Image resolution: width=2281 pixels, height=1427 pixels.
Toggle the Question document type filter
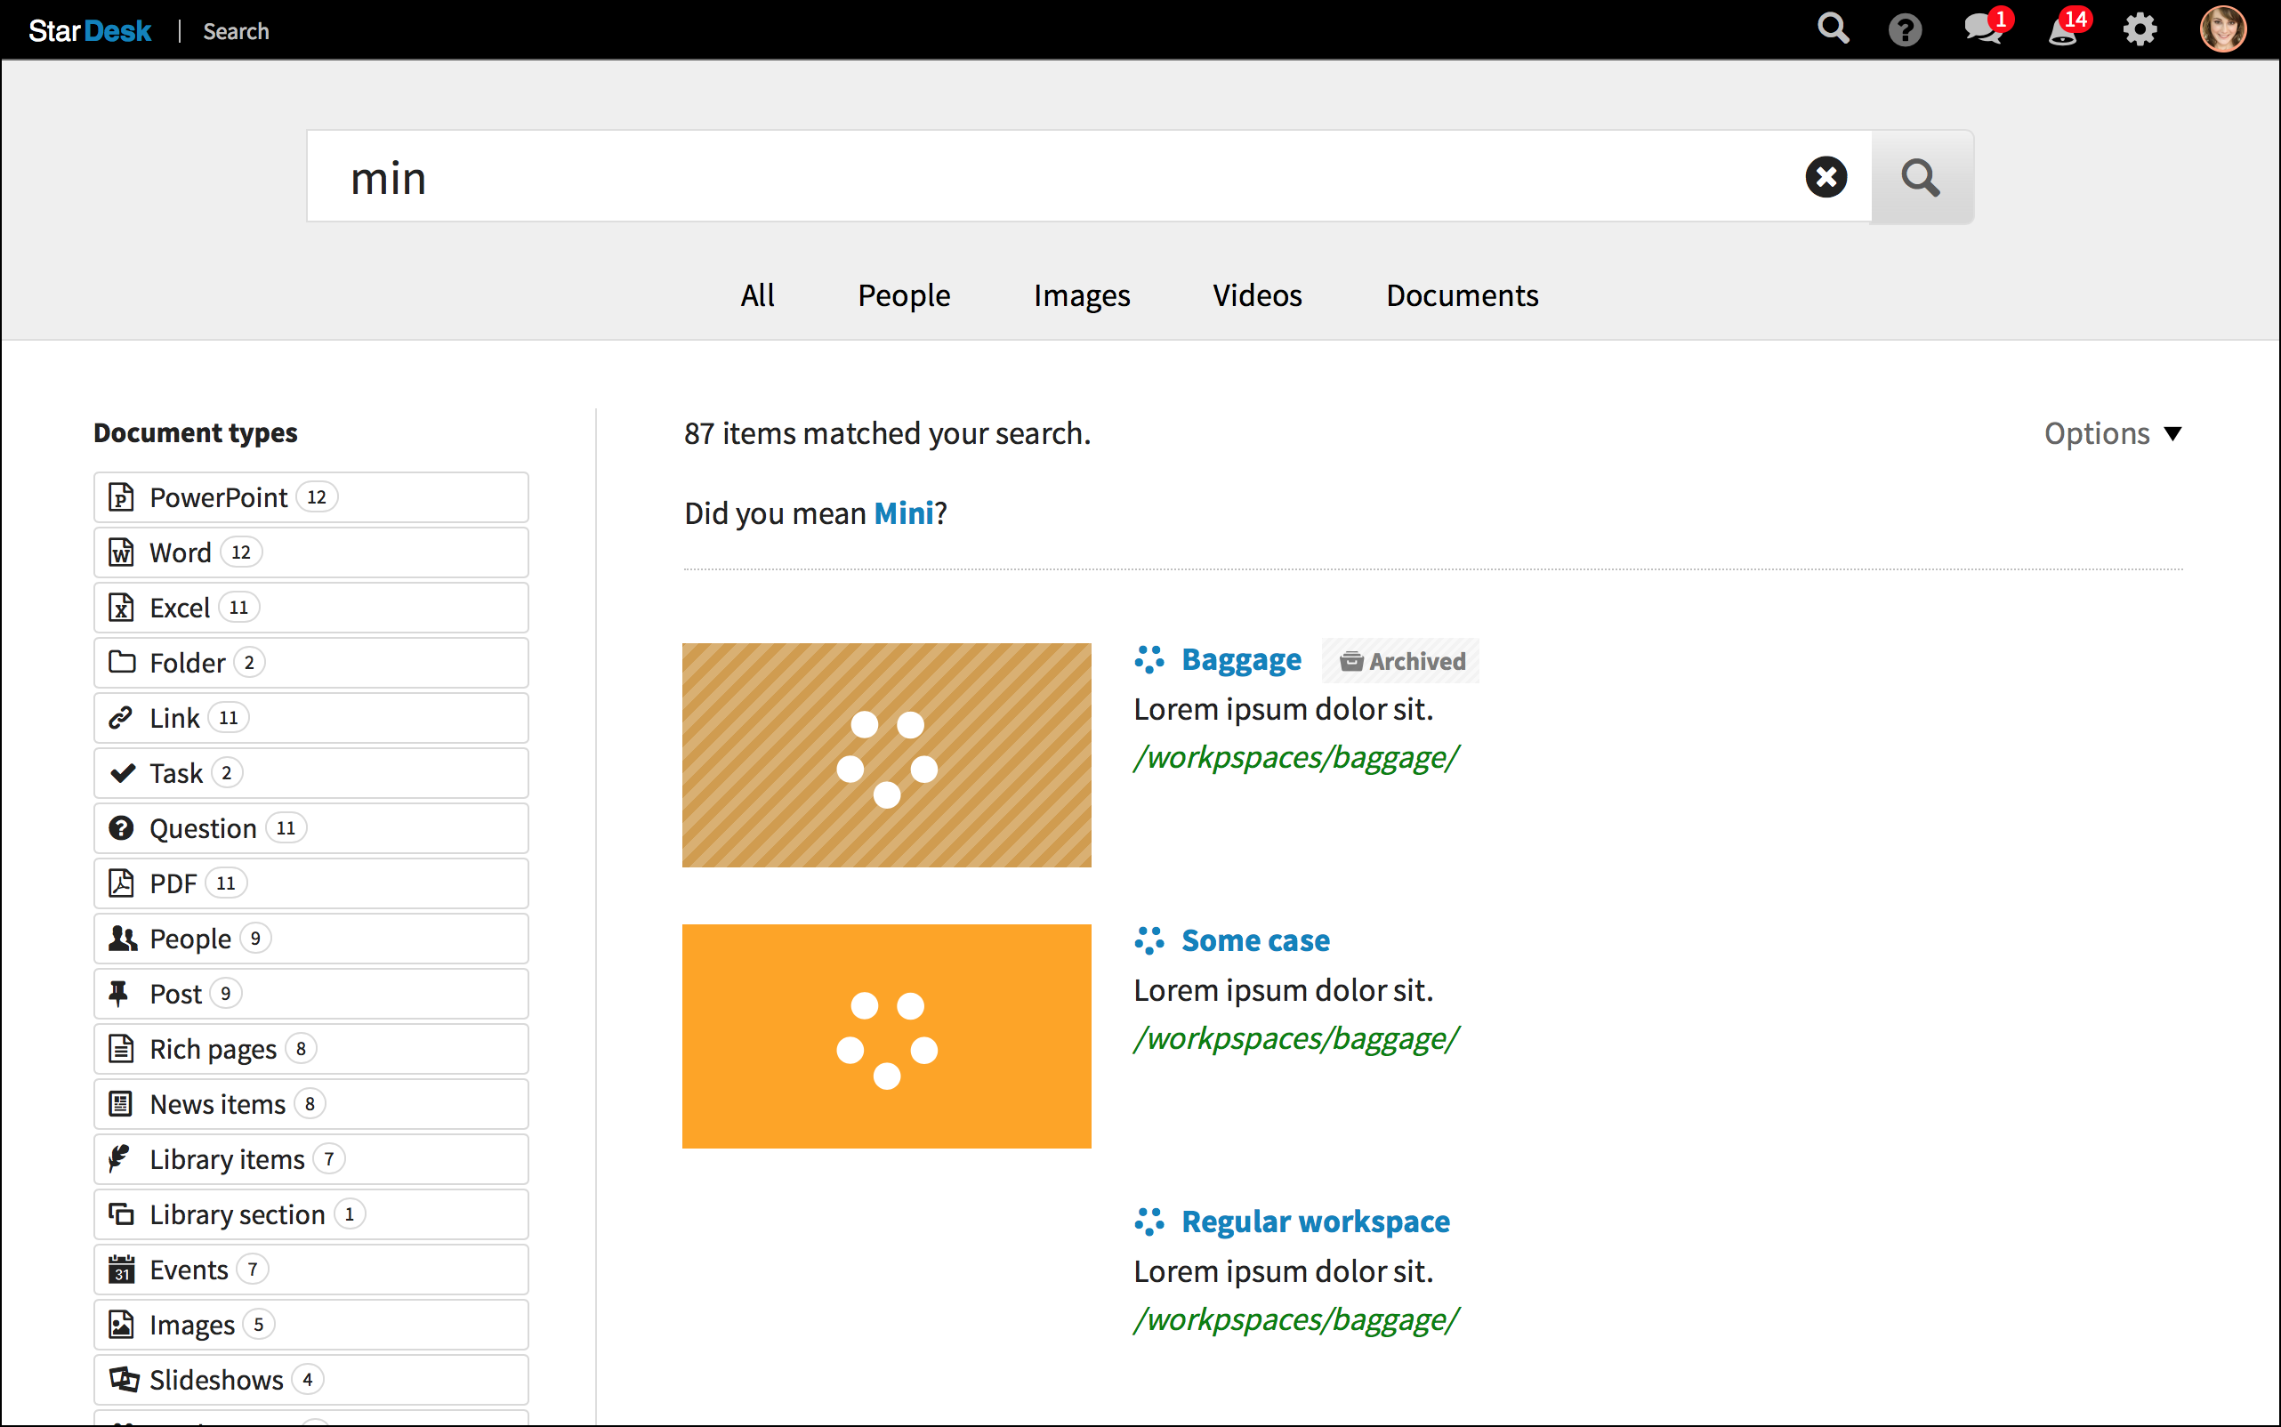pos(310,828)
